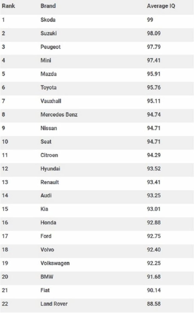Image resolution: width=194 pixels, height=313 pixels.
Task: Select the Mazda brand cell
Action: (49, 74)
